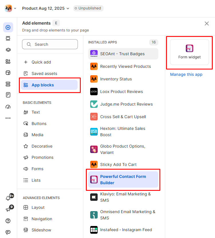Select Powerful Contact Form Builder app

pos(123,180)
